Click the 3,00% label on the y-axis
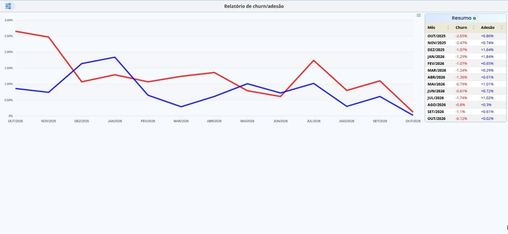The image size is (508, 234). (8, 20)
